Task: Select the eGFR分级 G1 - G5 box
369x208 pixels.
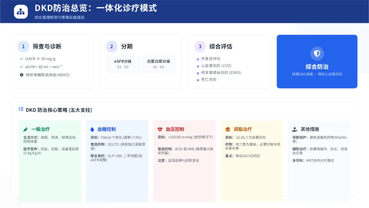Action: [123, 64]
